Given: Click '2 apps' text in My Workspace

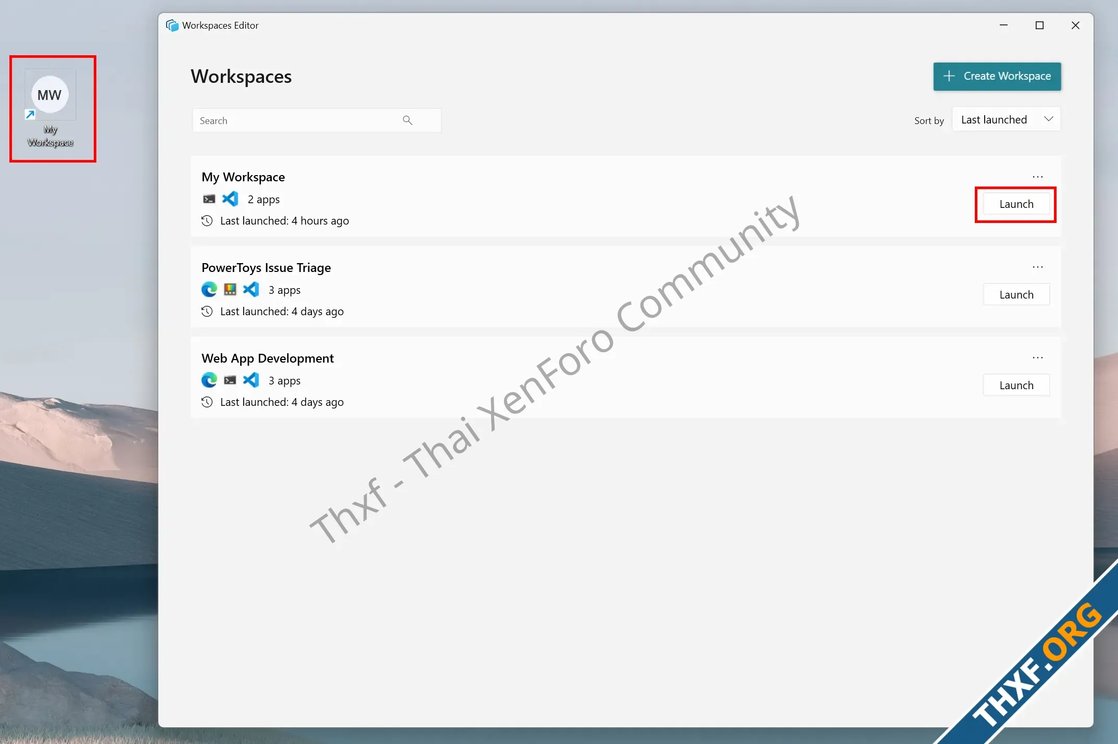Looking at the screenshot, I should click(x=263, y=200).
